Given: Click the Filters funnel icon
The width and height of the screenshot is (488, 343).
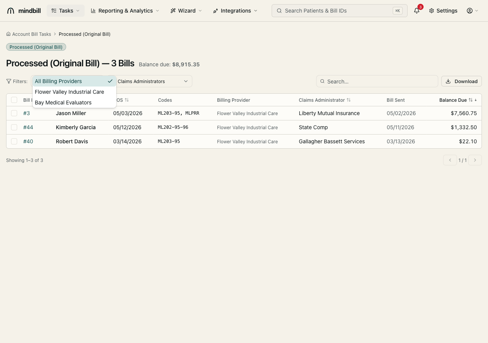Looking at the screenshot, I should click(x=9, y=81).
